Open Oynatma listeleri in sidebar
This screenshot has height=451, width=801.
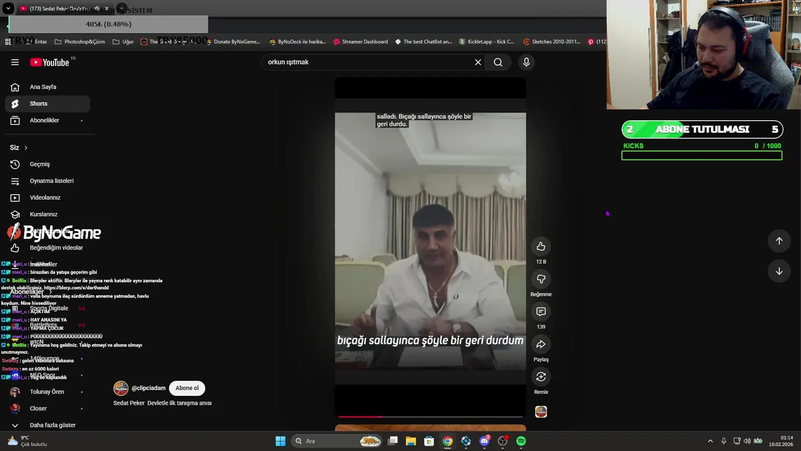tap(48, 181)
